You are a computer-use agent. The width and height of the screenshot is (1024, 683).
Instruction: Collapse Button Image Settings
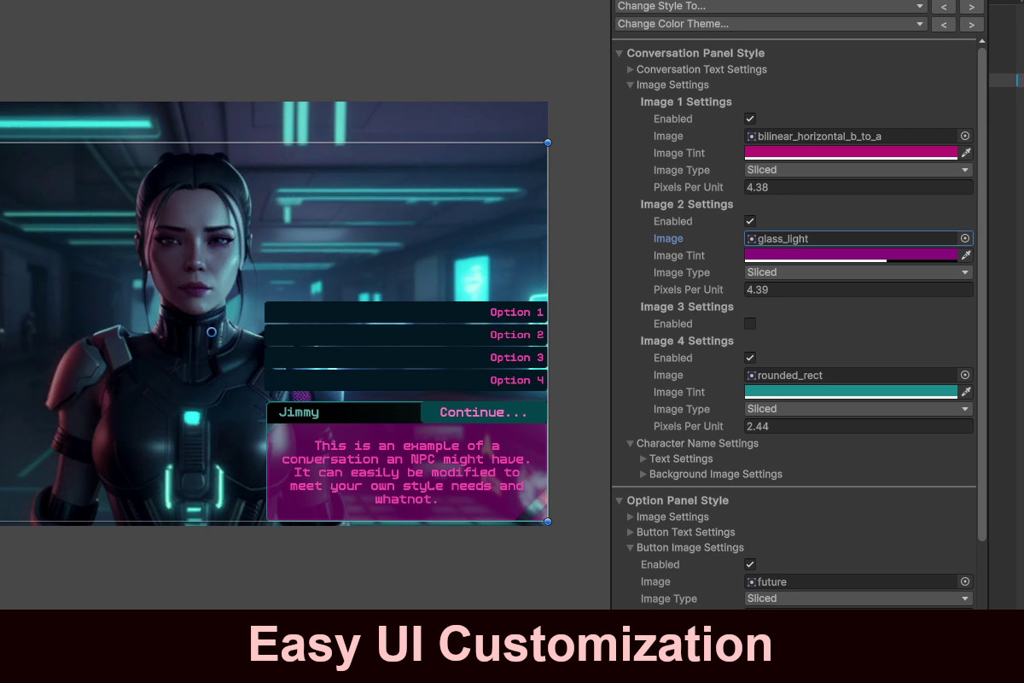[x=631, y=547]
